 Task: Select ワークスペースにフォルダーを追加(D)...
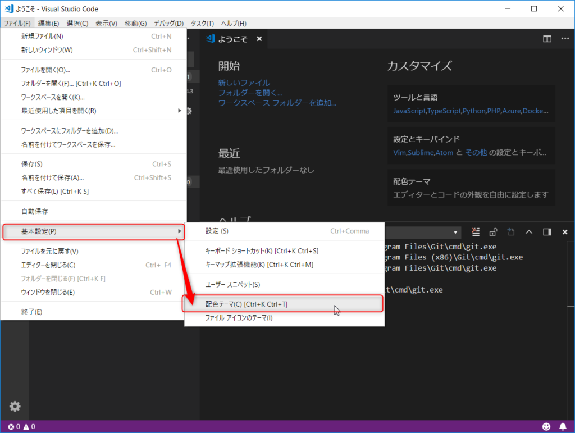tap(94, 131)
